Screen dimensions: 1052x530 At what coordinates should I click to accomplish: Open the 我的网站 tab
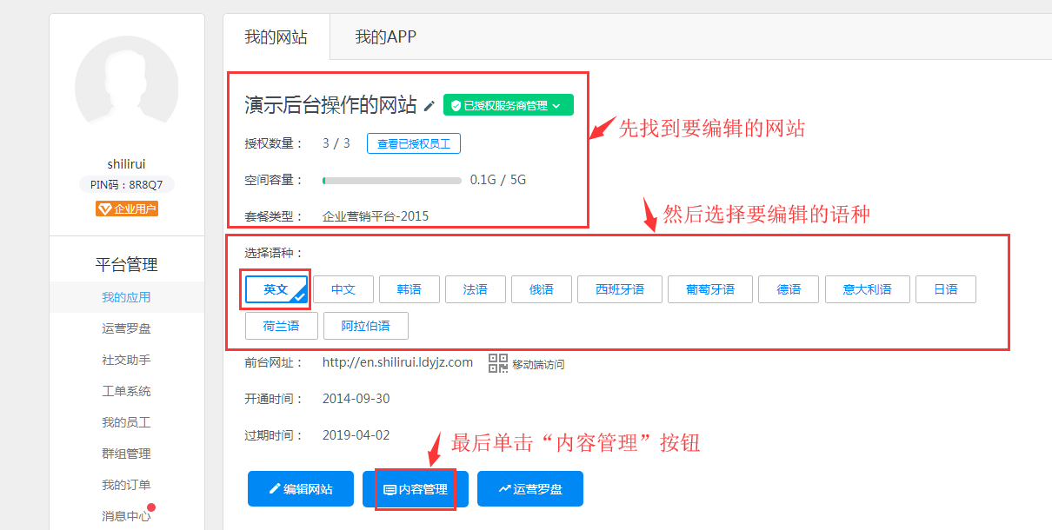pyautogui.click(x=276, y=37)
